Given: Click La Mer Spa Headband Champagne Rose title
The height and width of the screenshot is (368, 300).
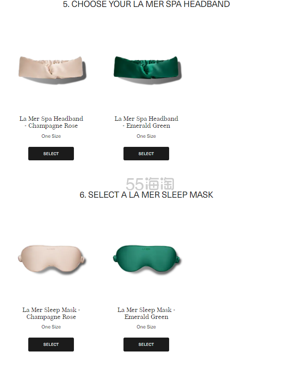Looking at the screenshot, I should coord(51,122).
